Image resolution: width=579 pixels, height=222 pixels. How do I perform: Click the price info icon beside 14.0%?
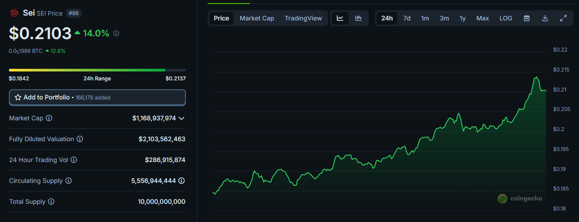[117, 33]
